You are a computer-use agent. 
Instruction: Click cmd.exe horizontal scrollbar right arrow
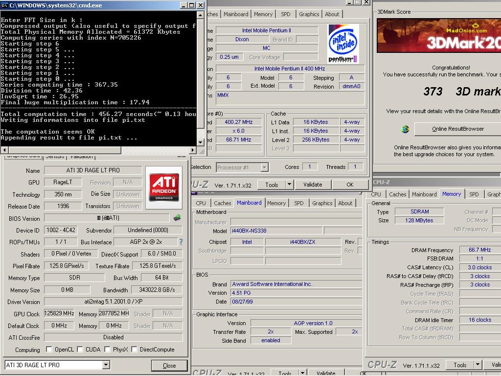[x=193, y=150]
